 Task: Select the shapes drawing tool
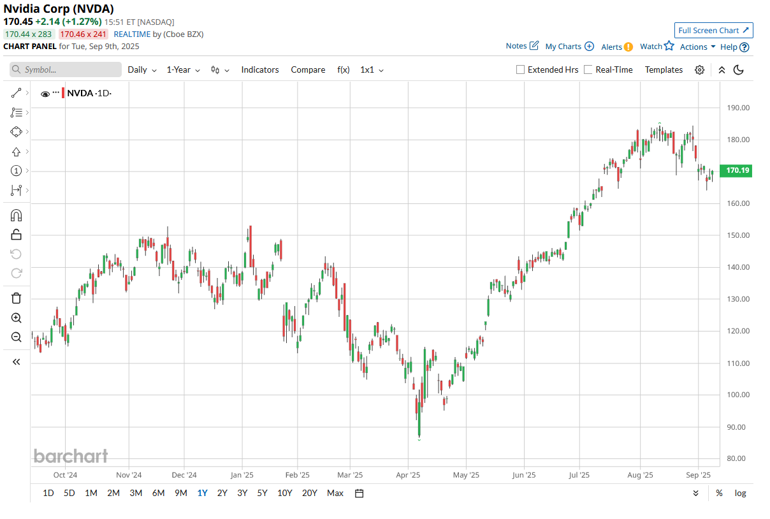(17, 131)
